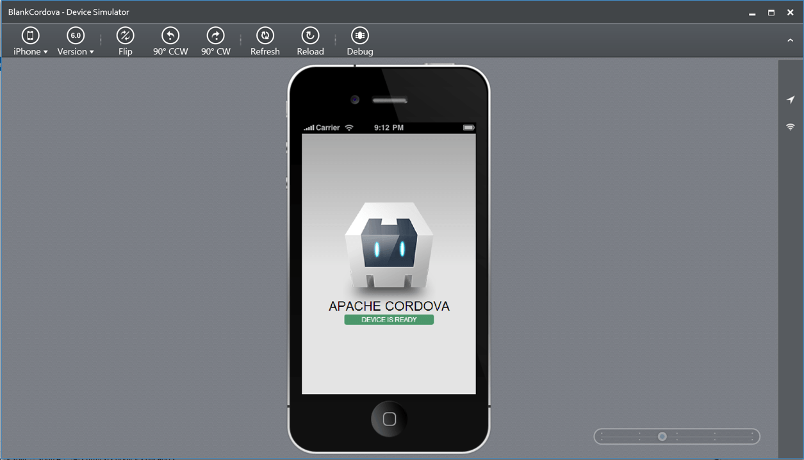
Task: Rotate device 90° CCW
Action: [170, 42]
